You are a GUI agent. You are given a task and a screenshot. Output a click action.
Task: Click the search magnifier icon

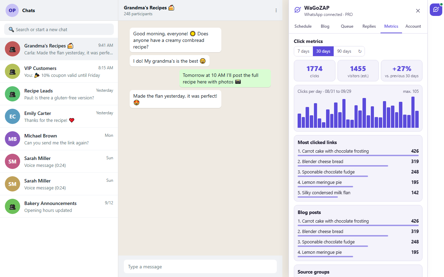point(11,29)
